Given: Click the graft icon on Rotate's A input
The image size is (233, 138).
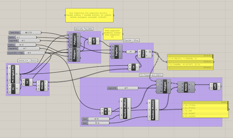Looking at the screenshot, I should [x=179, y=87].
